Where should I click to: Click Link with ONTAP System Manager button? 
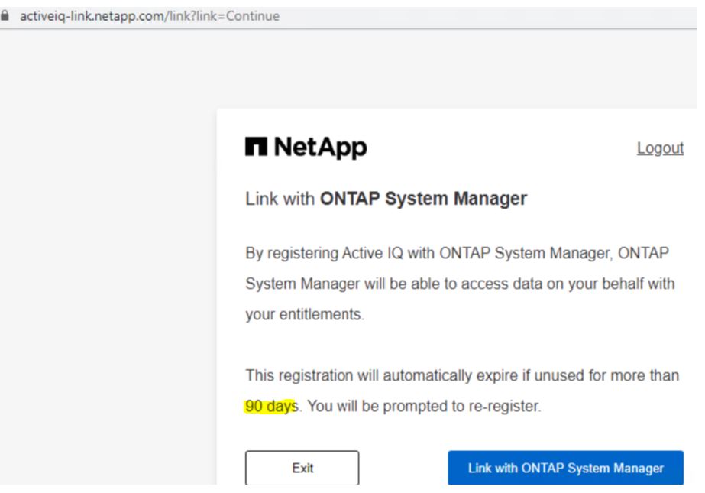click(565, 468)
